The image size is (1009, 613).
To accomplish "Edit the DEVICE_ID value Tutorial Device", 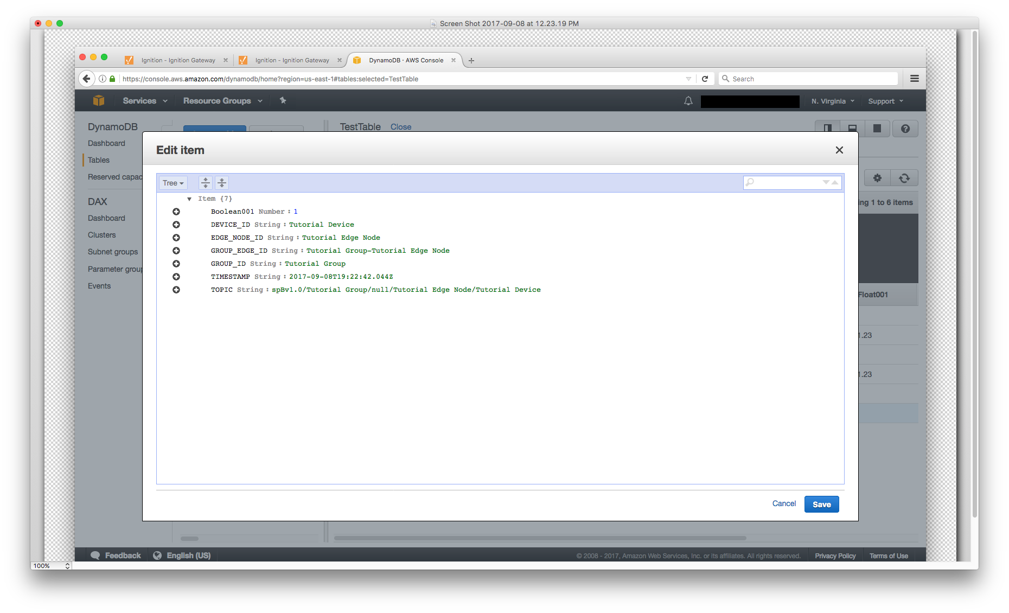I will pyautogui.click(x=321, y=225).
